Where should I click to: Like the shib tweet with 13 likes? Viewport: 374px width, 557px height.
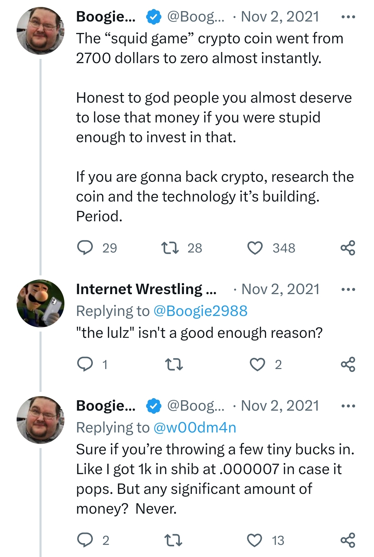(x=255, y=540)
